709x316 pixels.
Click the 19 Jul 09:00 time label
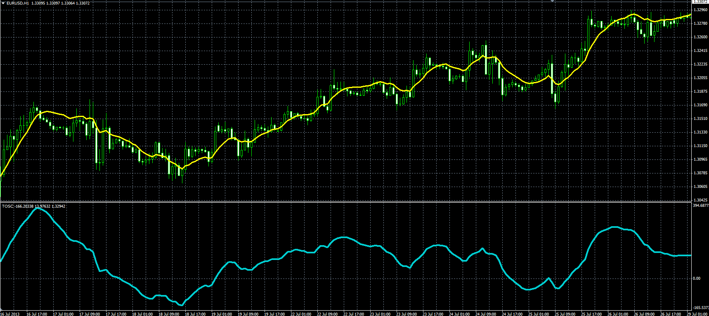[x=248, y=314]
